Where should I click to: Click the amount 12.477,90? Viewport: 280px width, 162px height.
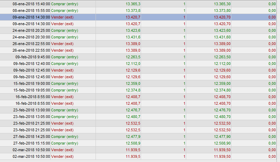(x=222, y=137)
